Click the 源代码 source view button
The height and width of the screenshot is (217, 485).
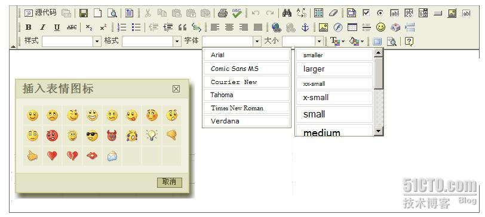click(41, 13)
